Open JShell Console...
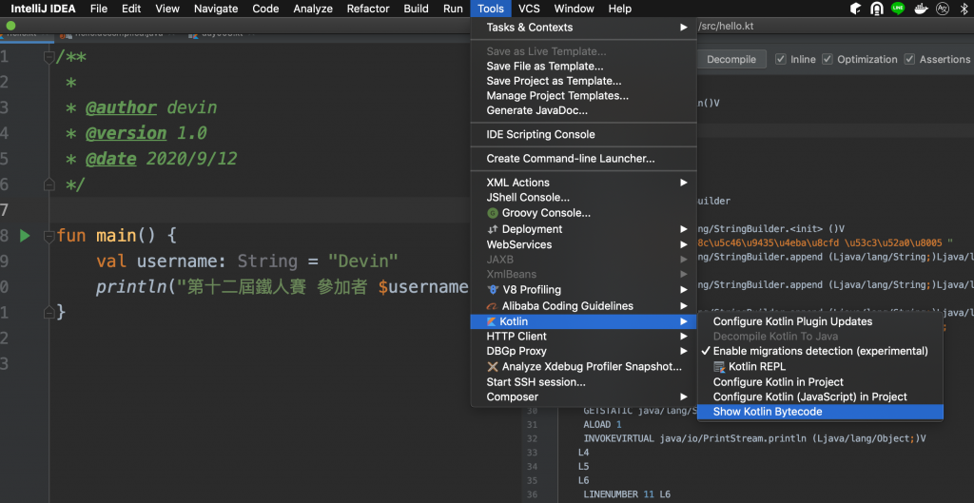This screenshot has width=974, height=503. [584, 198]
